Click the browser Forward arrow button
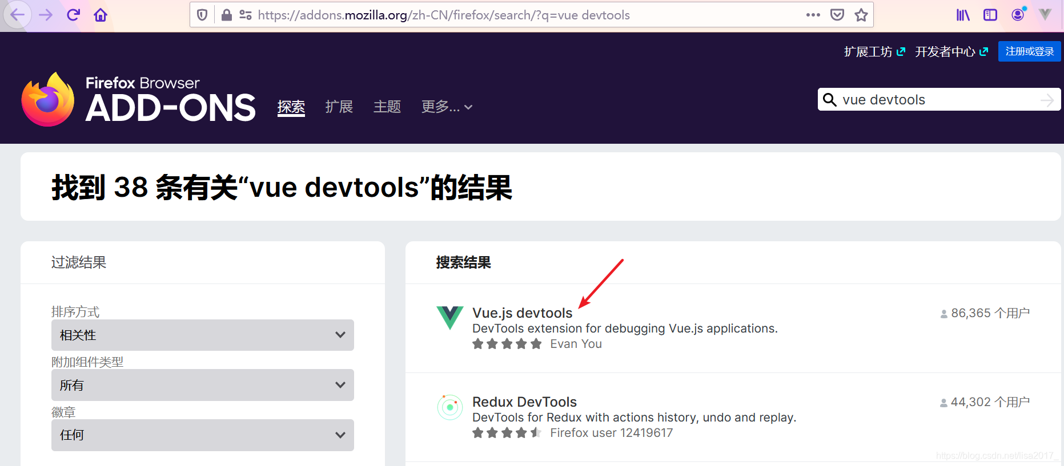The width and height of the screenshot is (1064, 466). [46, 15]
